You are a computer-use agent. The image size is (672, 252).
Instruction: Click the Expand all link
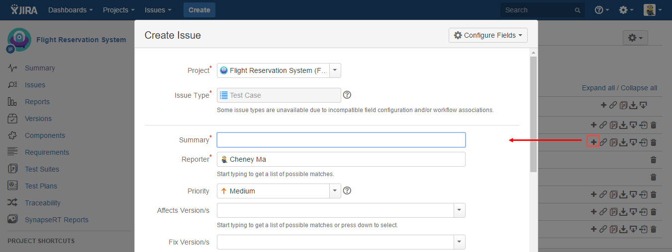click(x=598, y=88)
